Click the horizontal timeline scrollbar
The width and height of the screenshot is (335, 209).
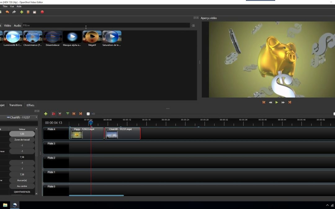(96, 195)
